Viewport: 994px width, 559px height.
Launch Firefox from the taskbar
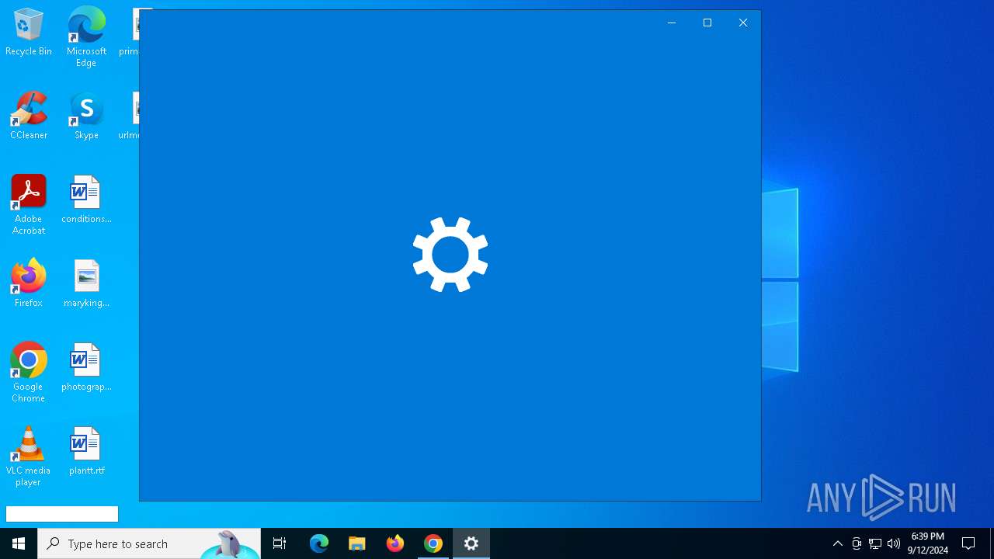tap(395, 543)
